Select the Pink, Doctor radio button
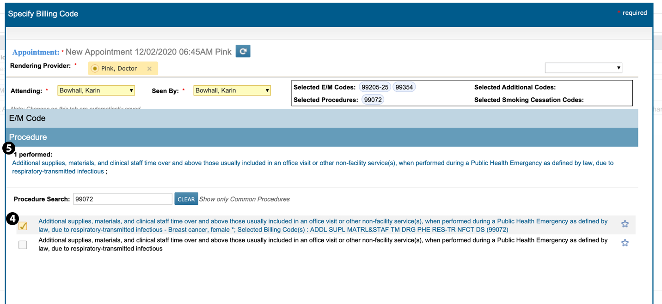Screen dimensions: 662x304 pos(95,69)
